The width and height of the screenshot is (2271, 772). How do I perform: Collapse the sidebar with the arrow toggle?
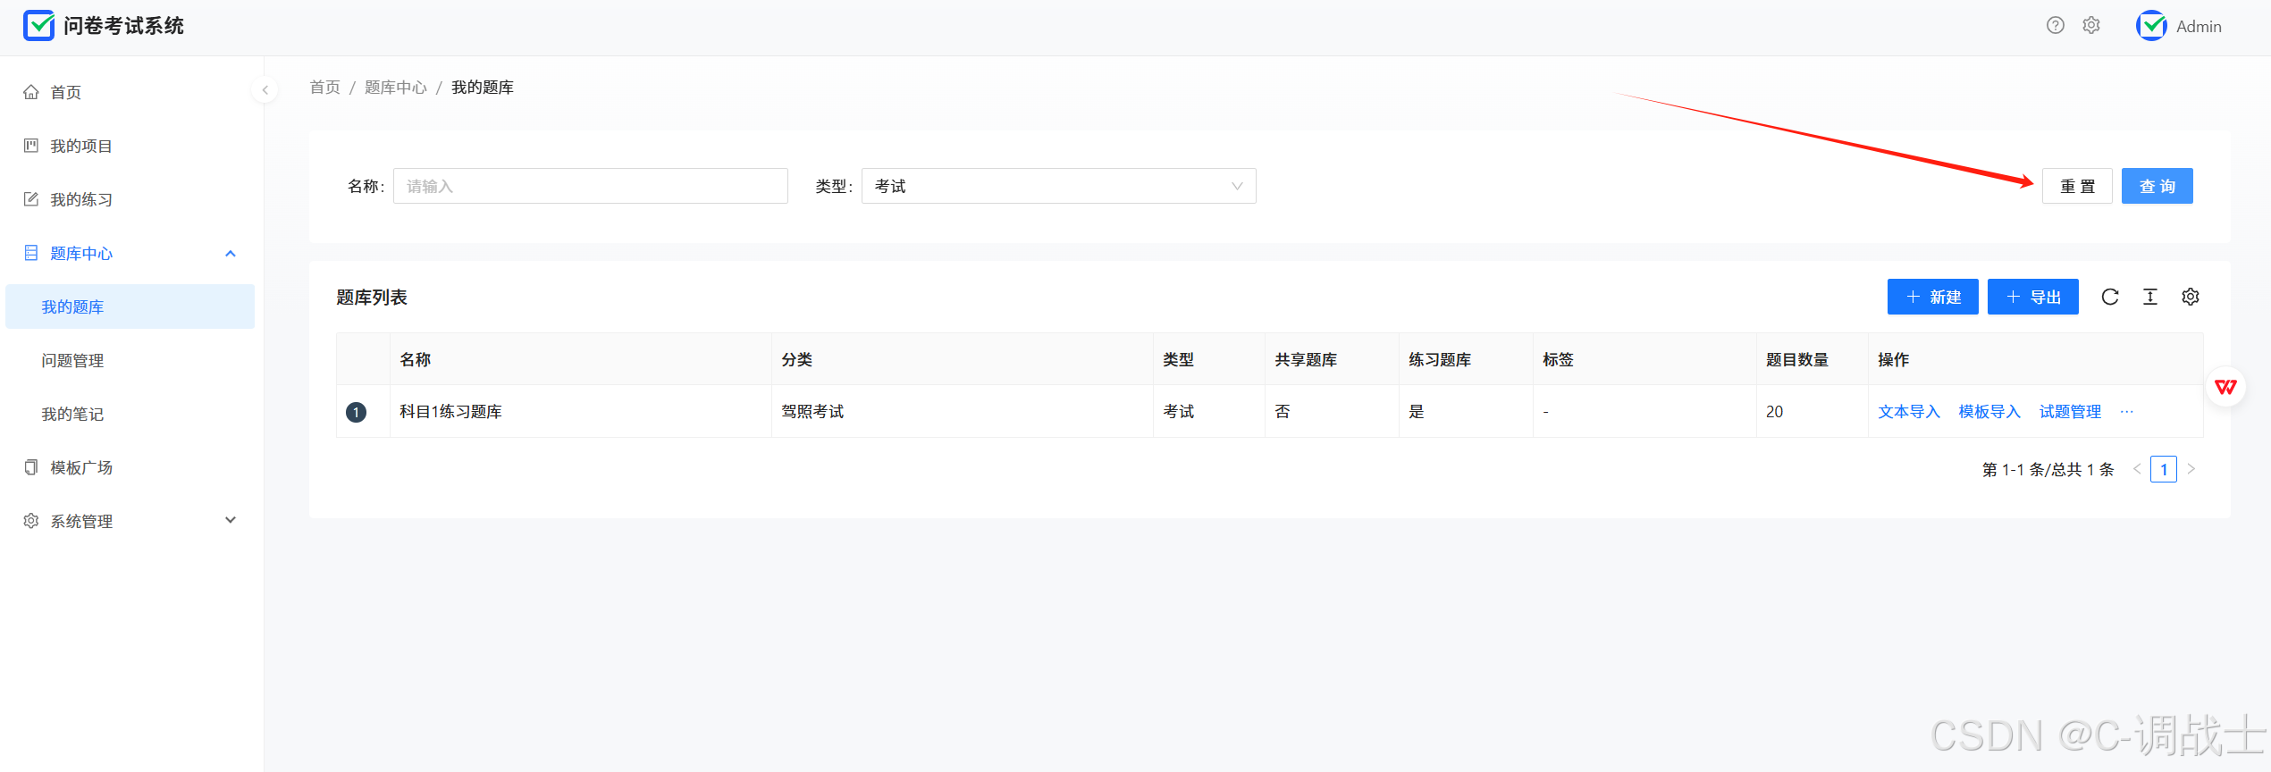[265, 89]
